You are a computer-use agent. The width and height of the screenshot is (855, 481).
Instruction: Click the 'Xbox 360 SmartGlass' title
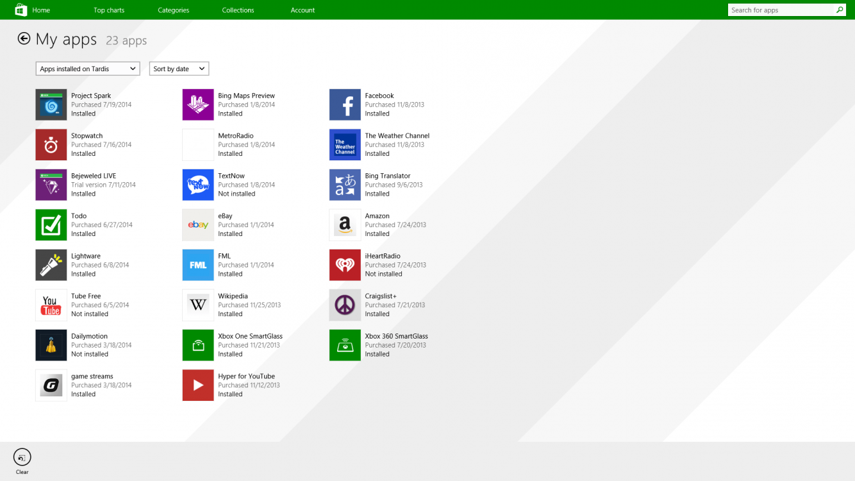point(396,336)
